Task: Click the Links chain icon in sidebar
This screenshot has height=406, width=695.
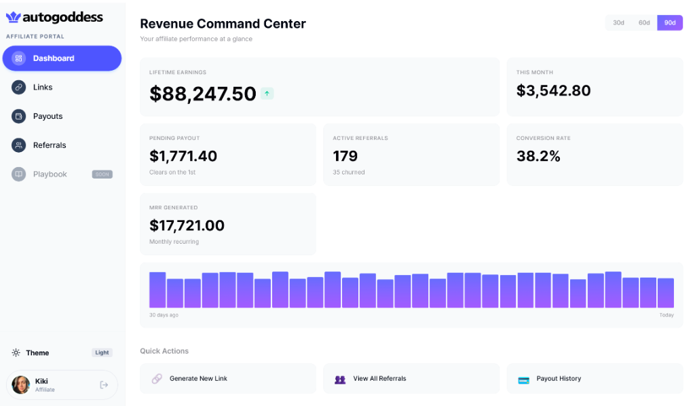Action: click(18, 88)
